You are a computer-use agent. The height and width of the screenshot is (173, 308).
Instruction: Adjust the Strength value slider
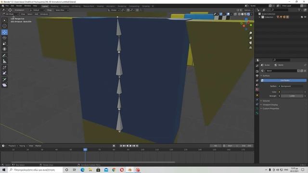(292, 96)
